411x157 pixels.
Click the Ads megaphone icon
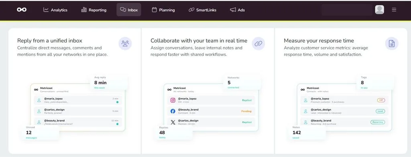pyautogui.click(x=233, y=10)
